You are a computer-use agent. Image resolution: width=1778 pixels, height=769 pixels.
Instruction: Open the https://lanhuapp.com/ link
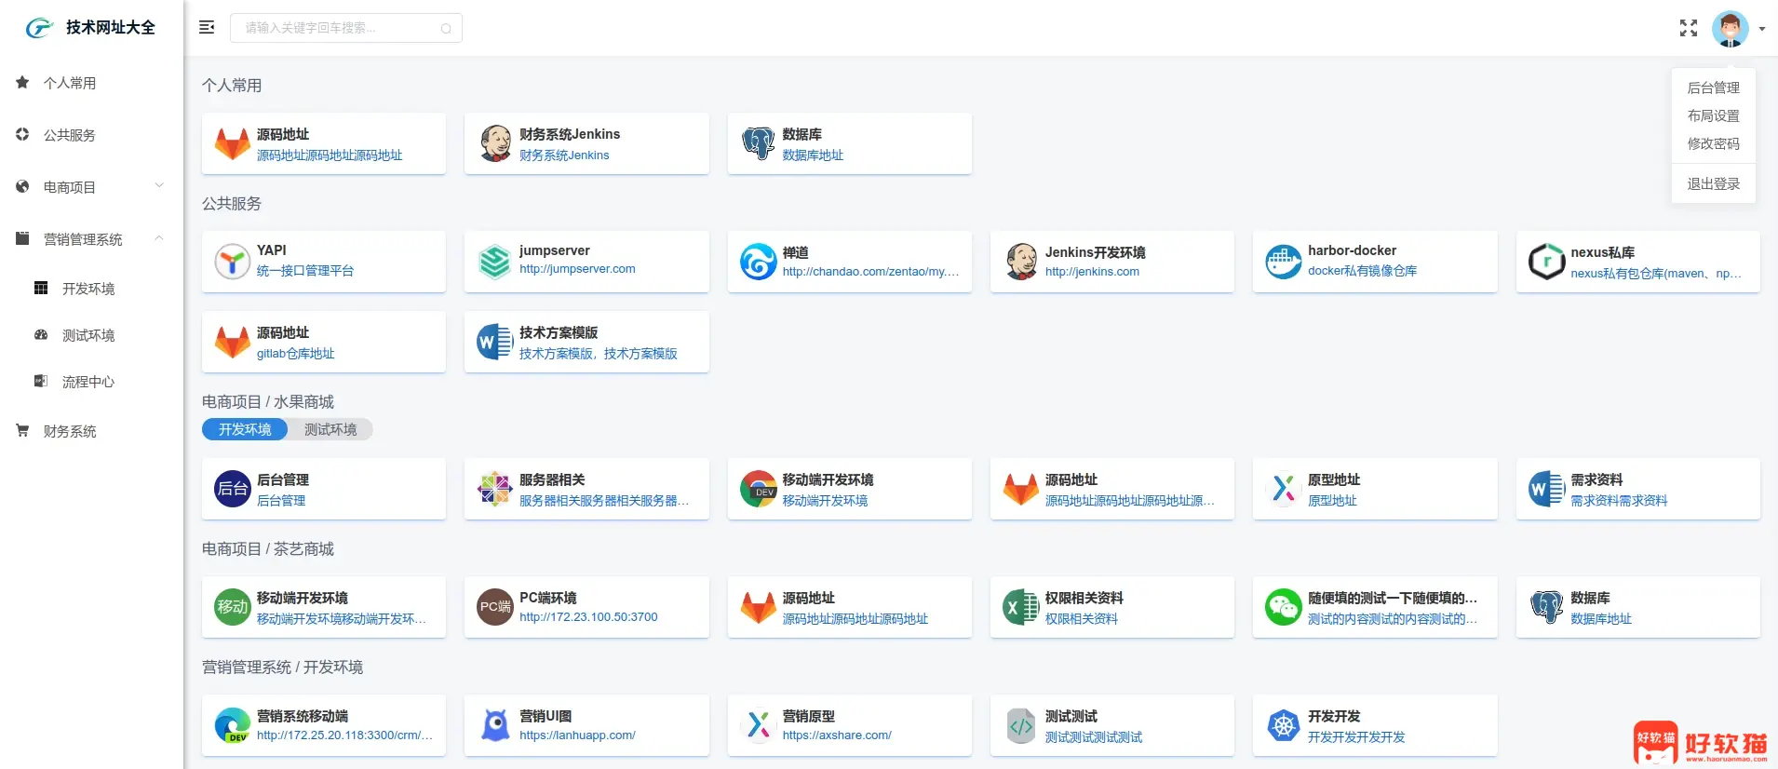tap(577, 735)
